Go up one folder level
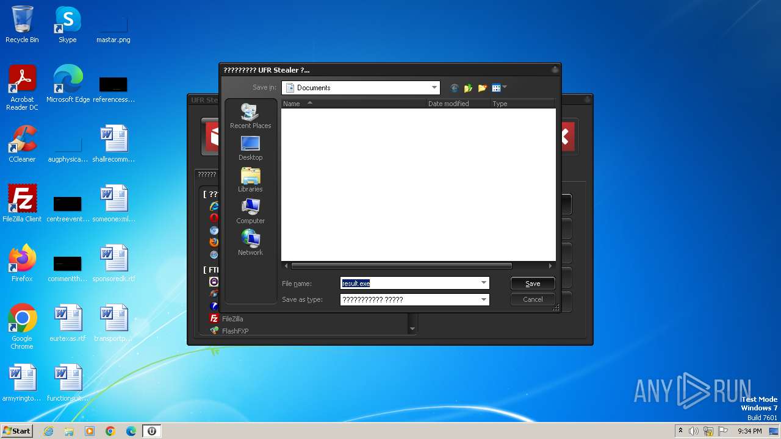The height and width of the screenshot is (439, 781). coord(468,88)
